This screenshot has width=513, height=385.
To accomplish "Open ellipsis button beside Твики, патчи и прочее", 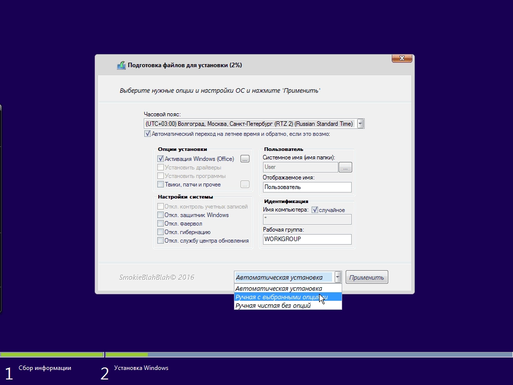I will [x=244, y=184].
